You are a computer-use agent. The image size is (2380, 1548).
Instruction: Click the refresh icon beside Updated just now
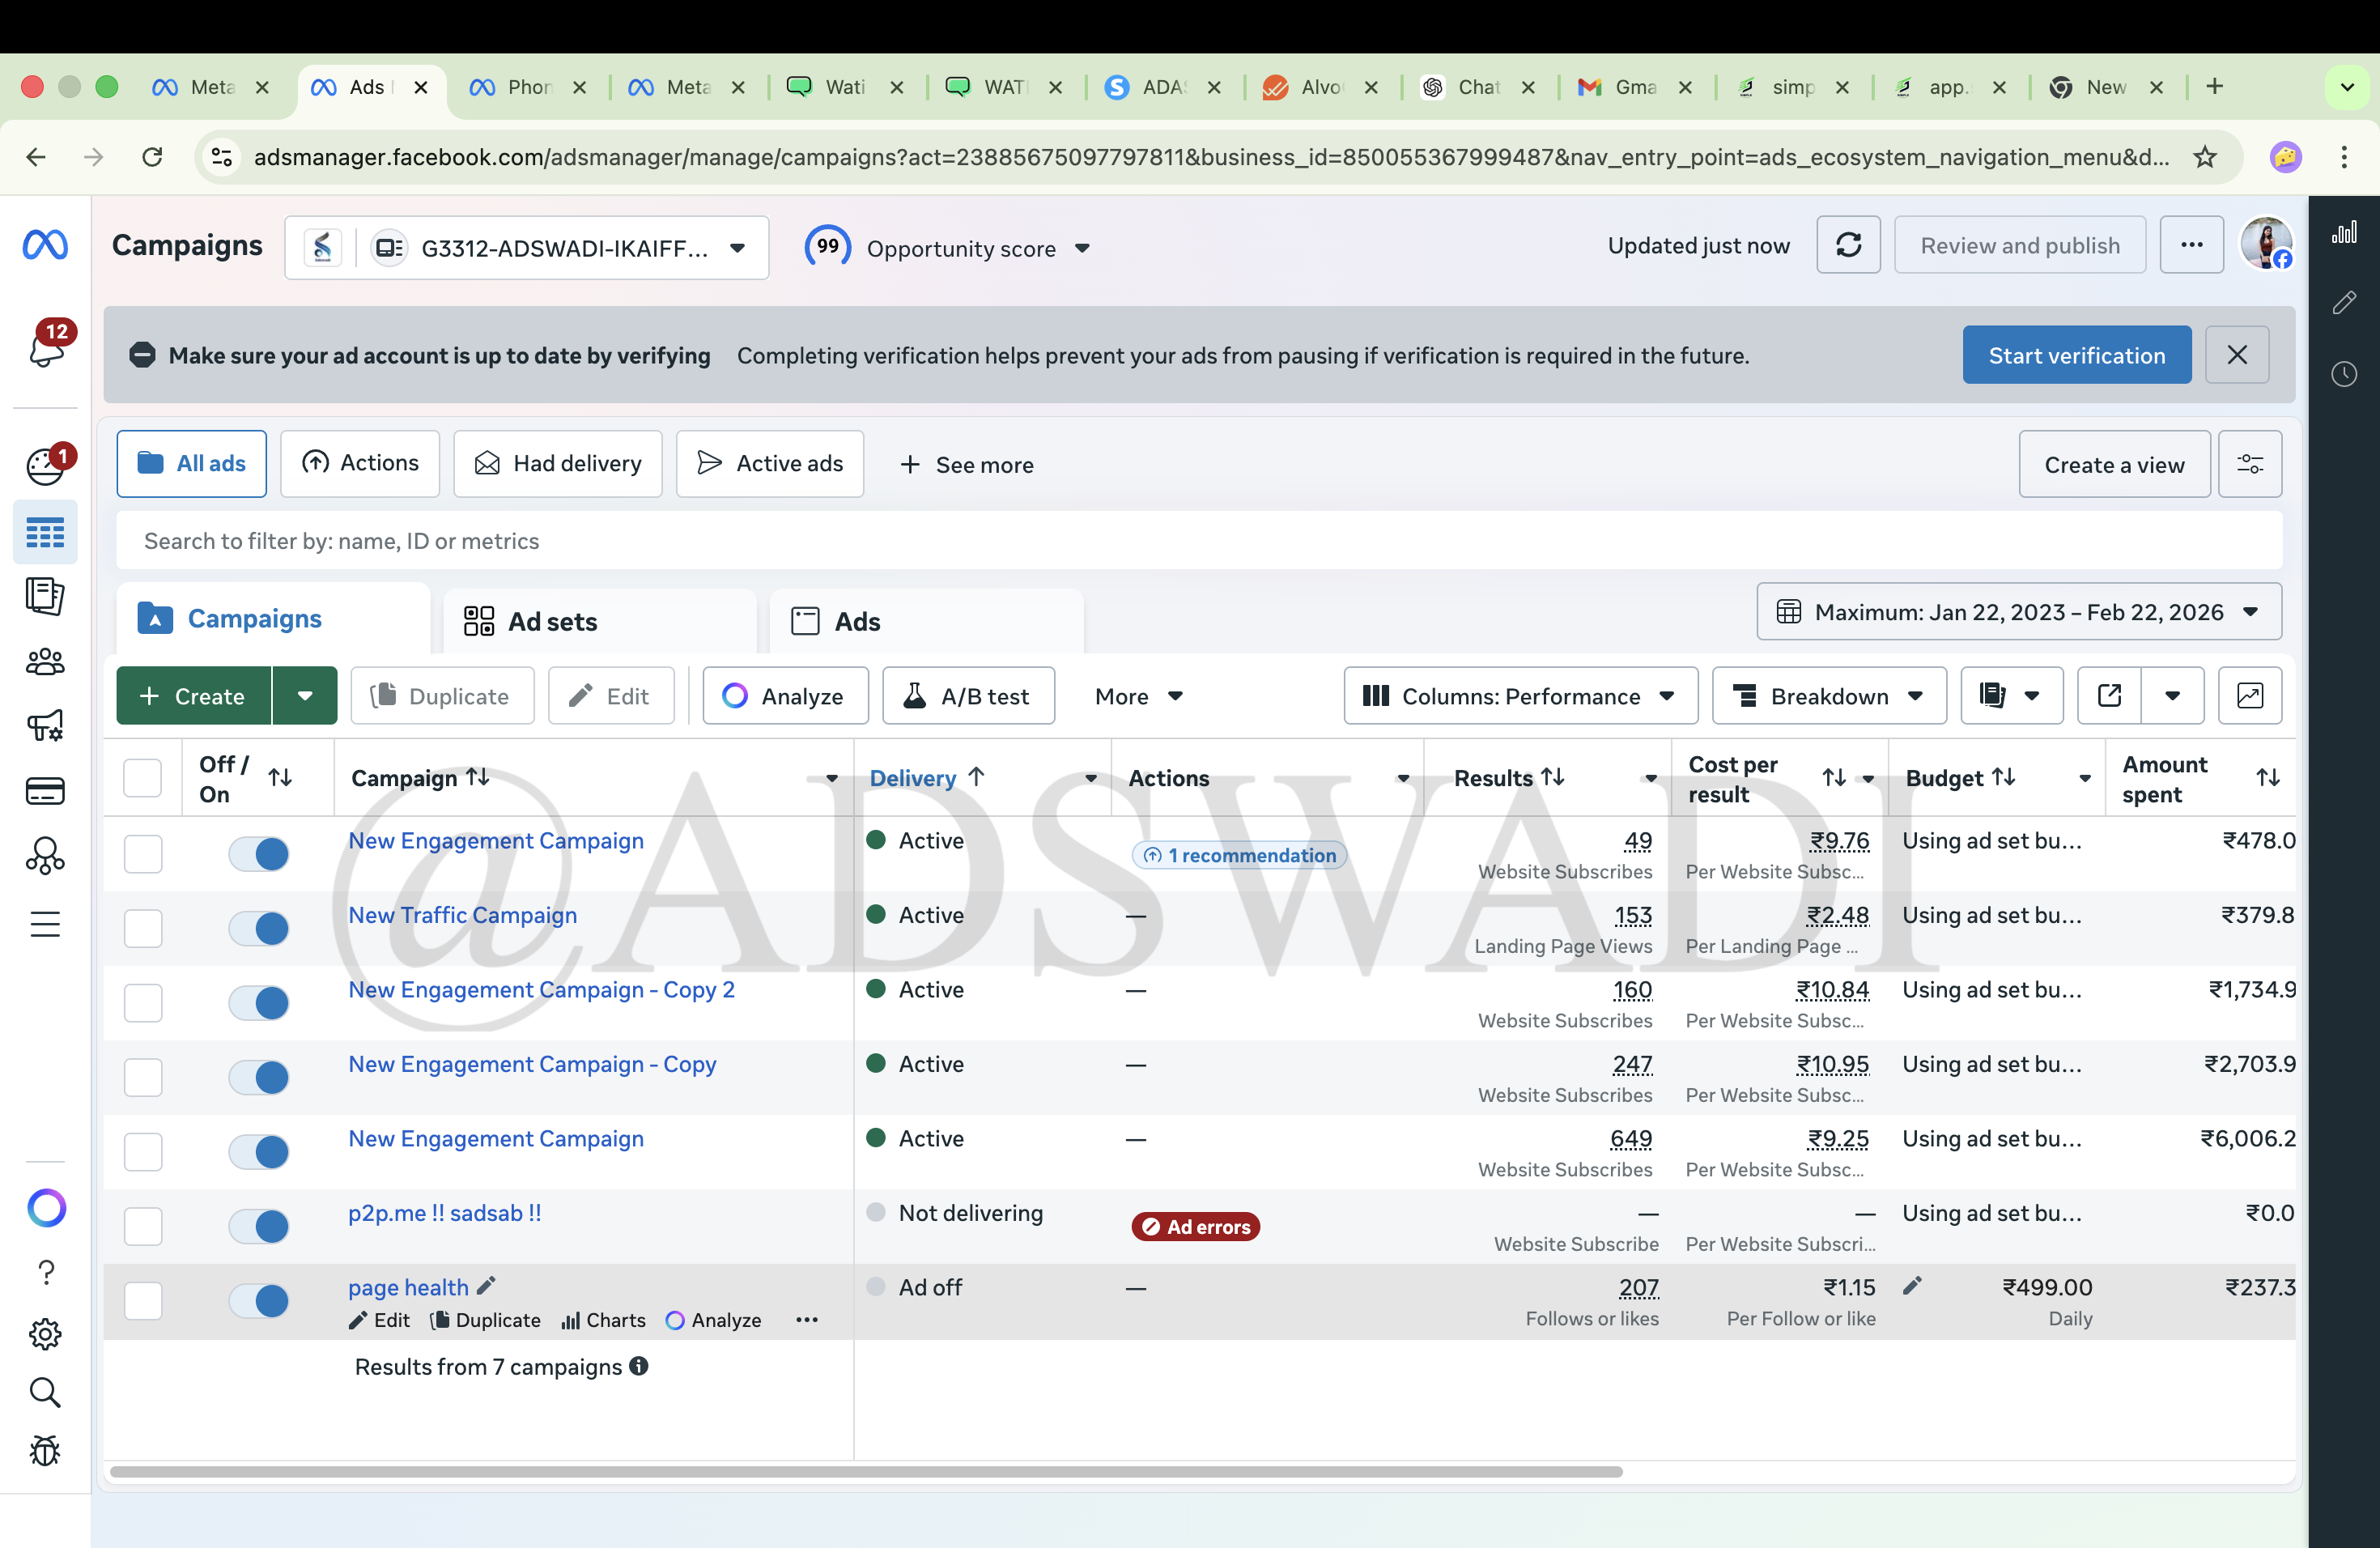[x=1848, y=245]
